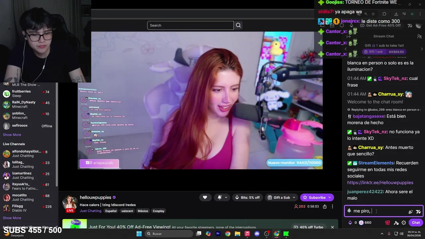Click the Just Chatting category link

pyautogui.click(x=90, y=211)
